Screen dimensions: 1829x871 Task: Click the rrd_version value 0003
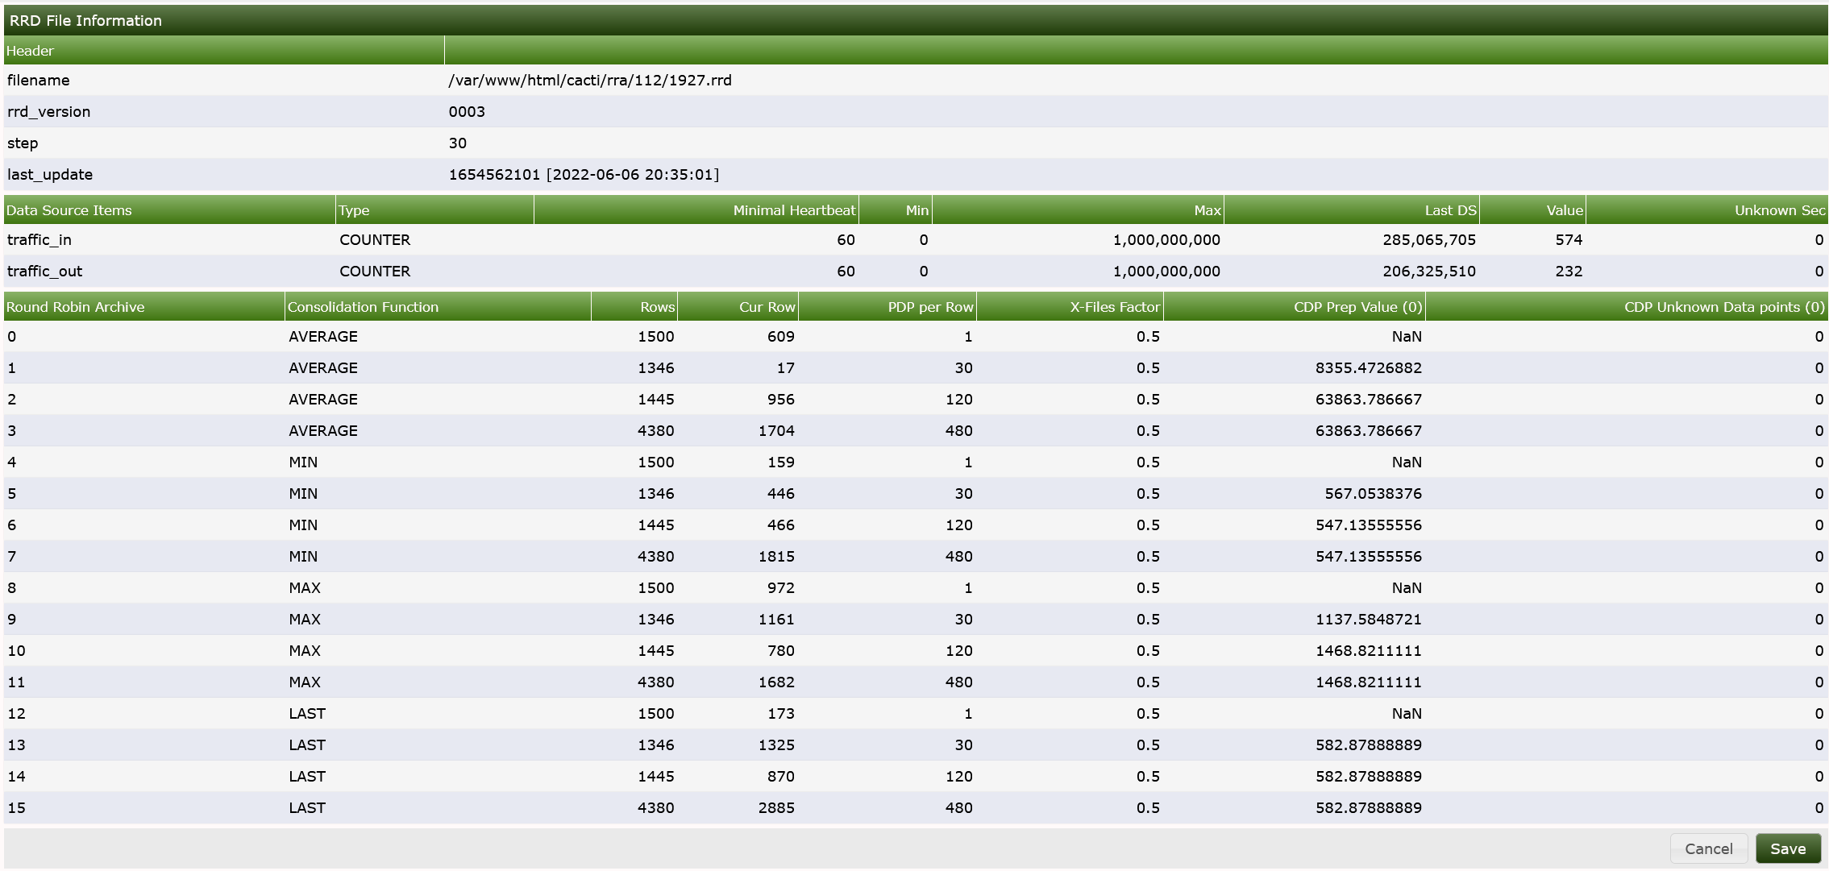(467, 112)
